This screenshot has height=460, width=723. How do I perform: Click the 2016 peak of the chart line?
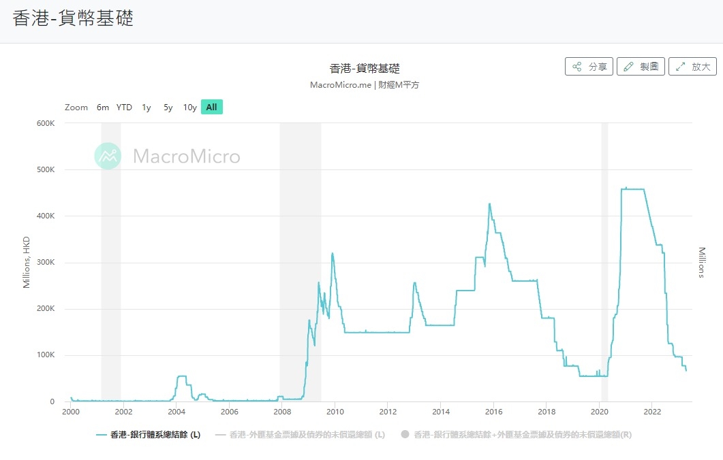pos(489,204)
